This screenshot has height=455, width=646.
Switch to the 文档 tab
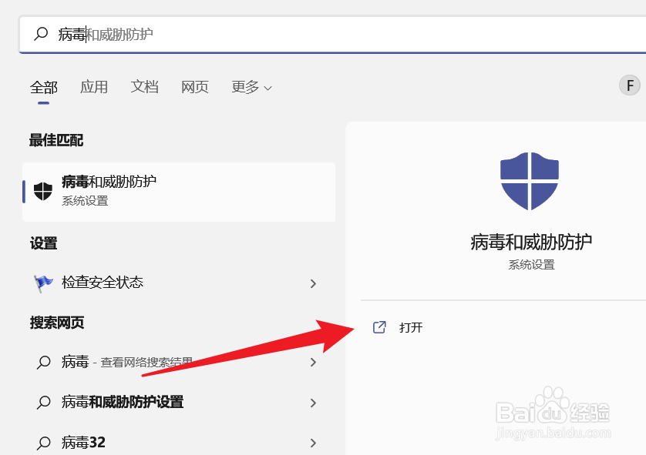(x=144, y=87)
